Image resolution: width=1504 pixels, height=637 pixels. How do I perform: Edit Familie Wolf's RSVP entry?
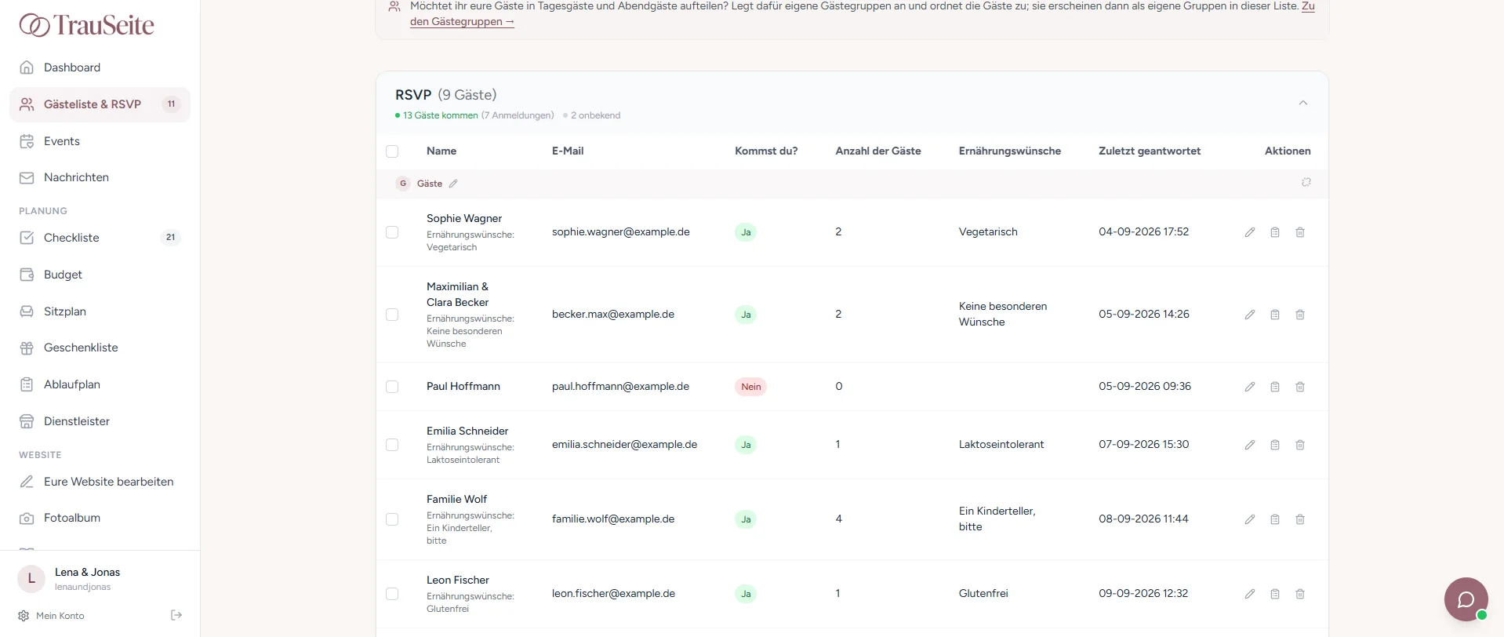pos(1250,519)
